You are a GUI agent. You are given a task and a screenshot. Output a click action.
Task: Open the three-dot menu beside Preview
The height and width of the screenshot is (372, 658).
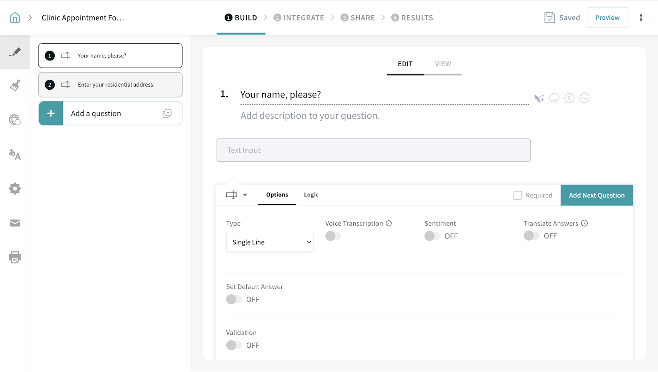coord(641,18)
